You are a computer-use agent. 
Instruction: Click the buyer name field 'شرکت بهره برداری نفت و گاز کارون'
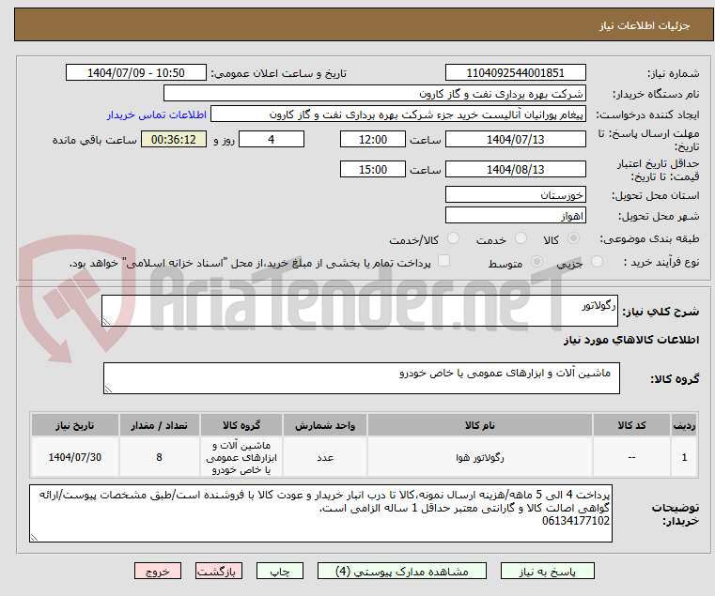[x=374, y=94]
